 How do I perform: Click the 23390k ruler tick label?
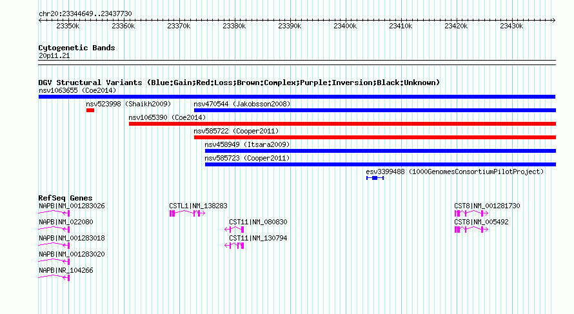290,26
